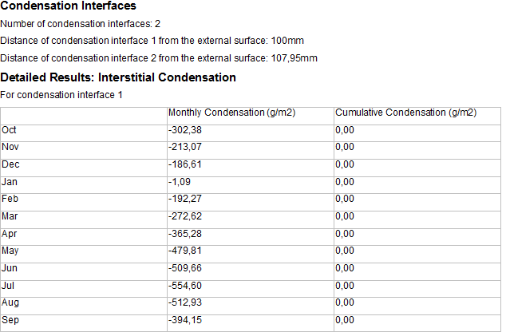Select the Cumulative Condensation (g/m2) column header
506x336 pixels.
[x=405, y=113]
